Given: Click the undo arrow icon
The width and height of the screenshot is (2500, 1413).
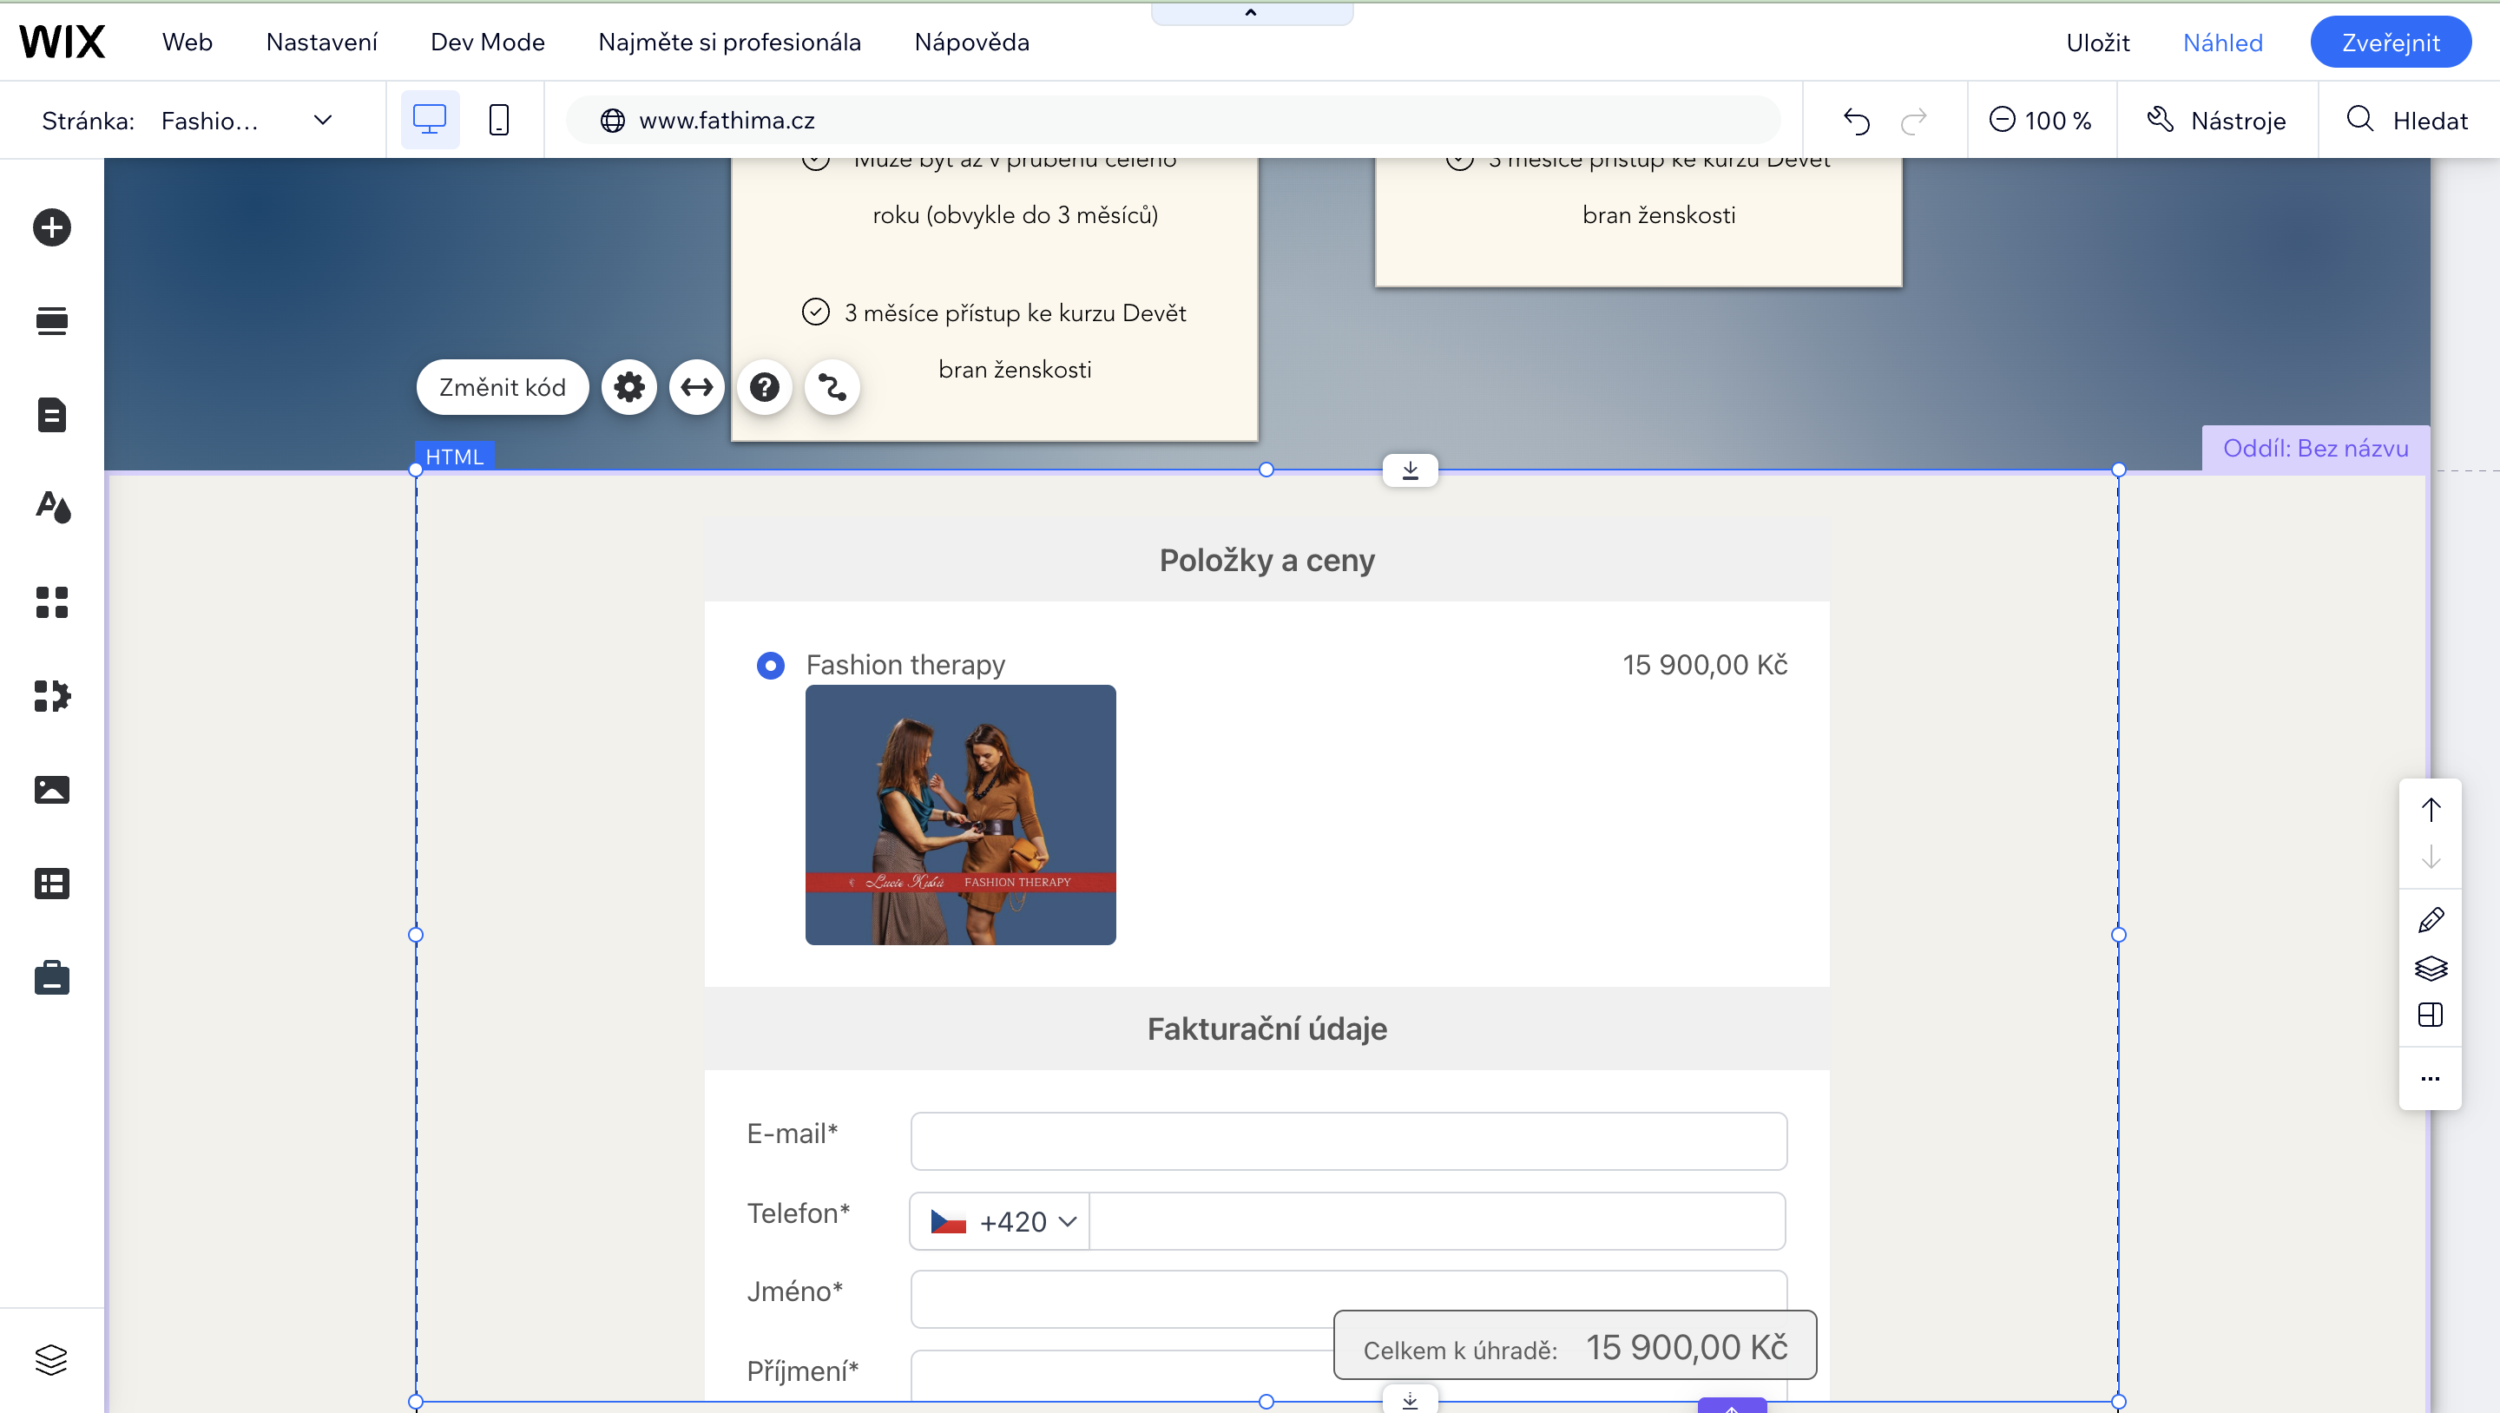Looking at the screenshot, I should tap(1856, 121).
